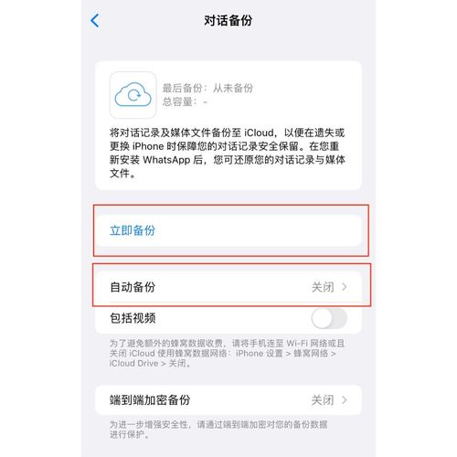This screenshot has width=457, height=457.
Task: Toggle the 包括视频 switch on
Action: (329, 318)
